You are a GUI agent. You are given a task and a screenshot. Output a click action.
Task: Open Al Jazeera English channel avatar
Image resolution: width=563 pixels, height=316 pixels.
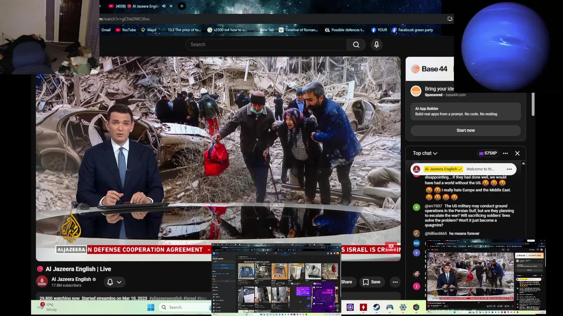pyautogui.click(x=42, y=281)
